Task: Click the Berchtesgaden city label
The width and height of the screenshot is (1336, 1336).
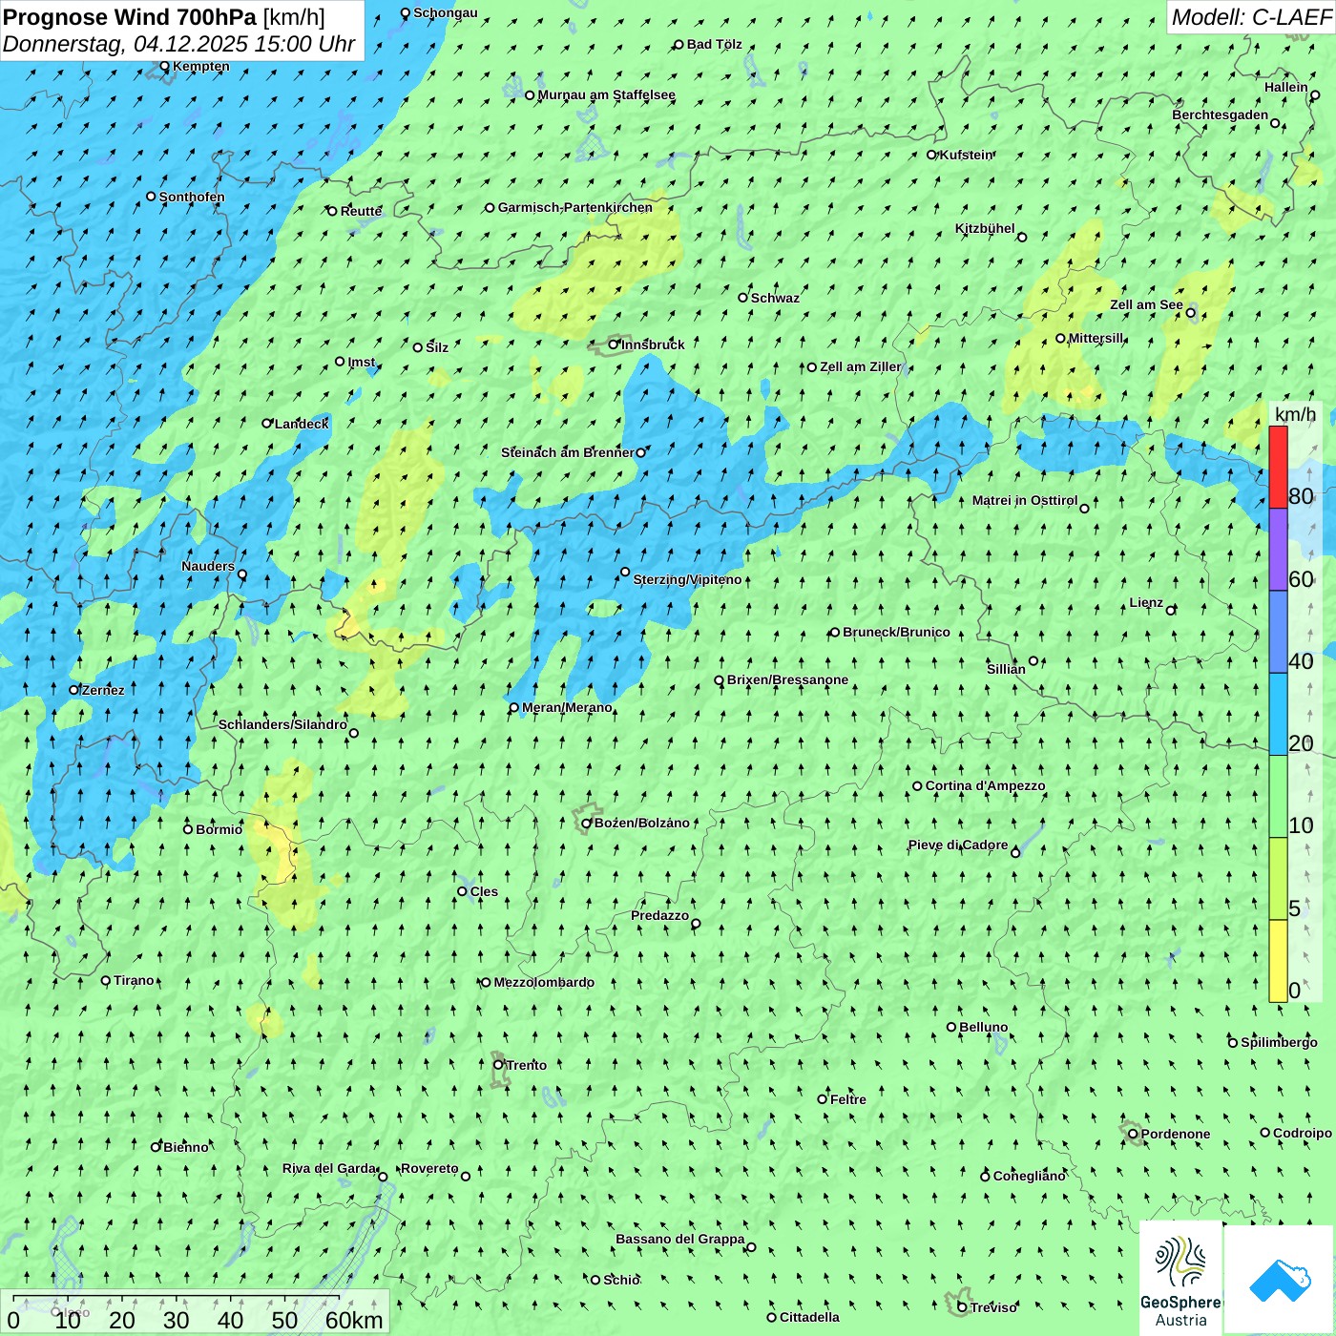Action: (x=1221, y=115)
